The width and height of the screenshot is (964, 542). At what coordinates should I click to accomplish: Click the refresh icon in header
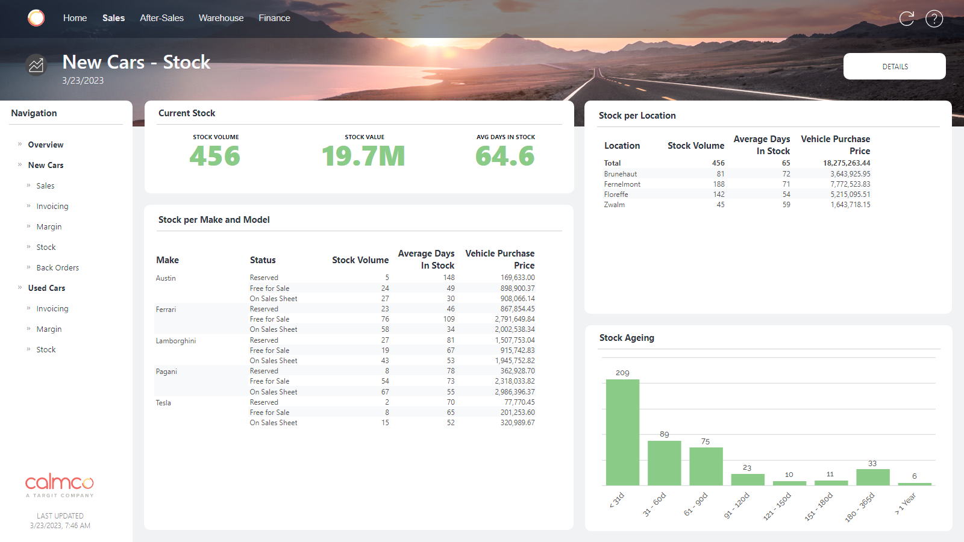(x=906, y=19)
